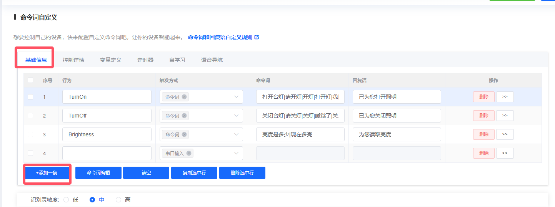
Task: Switch to the 控制详情 tab
Action: click(x=73, y=60)
